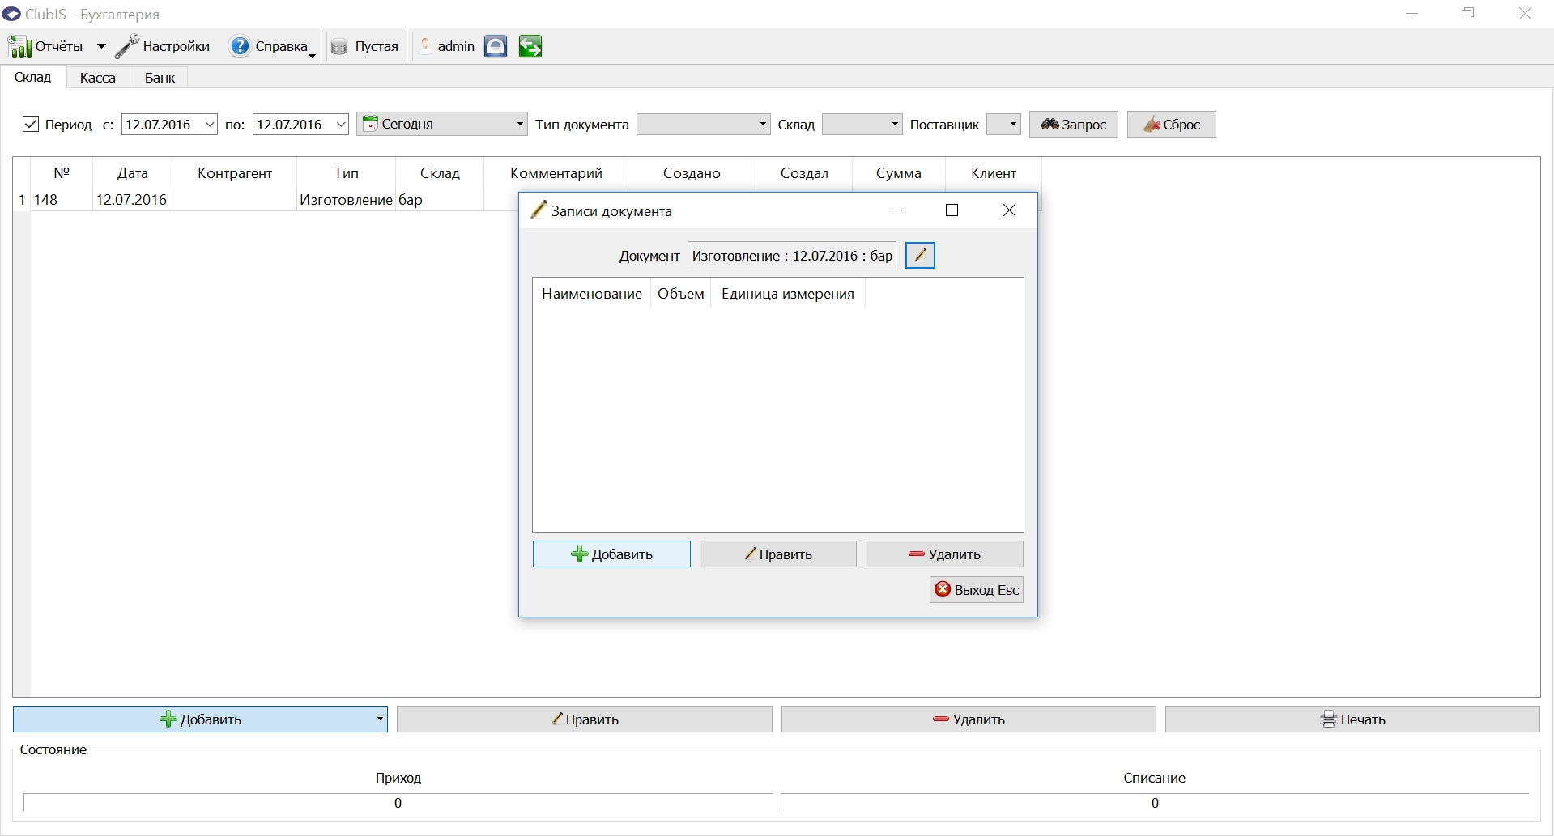Toggle the Период checkbox
1554x836 pixels.
click(31, 124)
